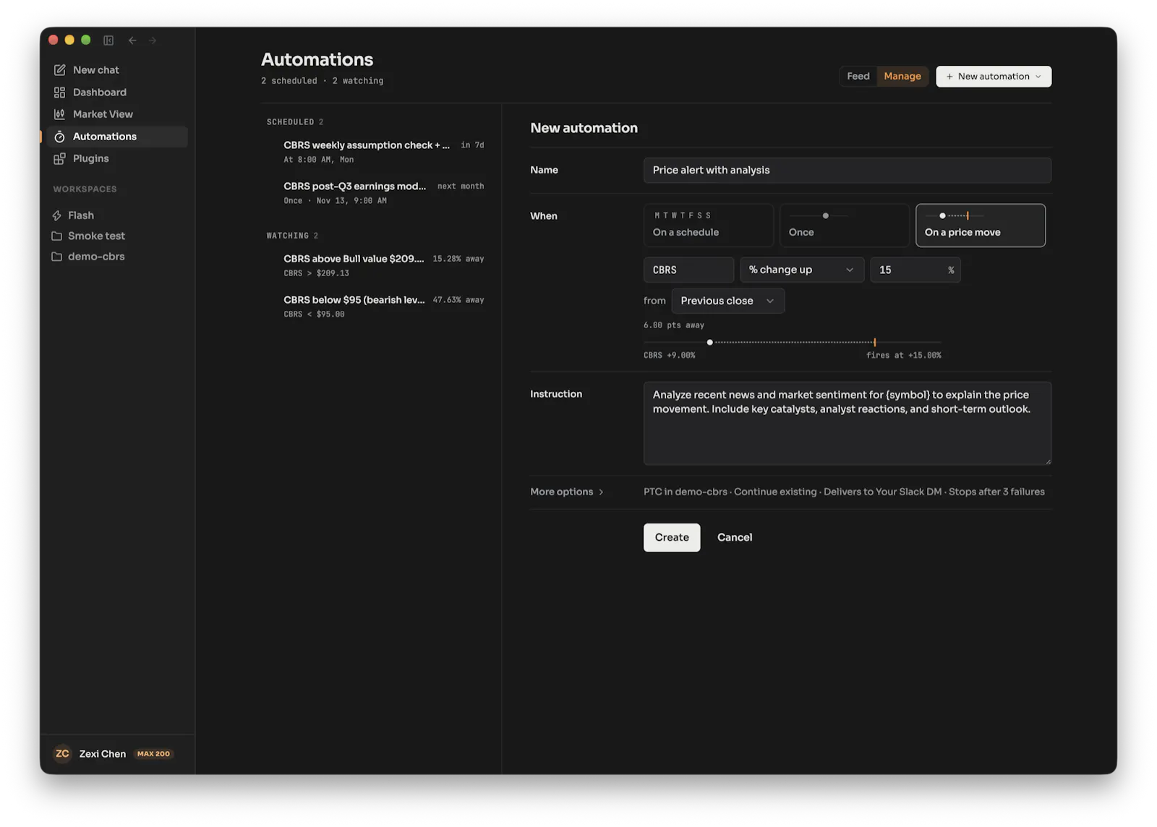Image resolution: width=1157 pixels, height=827 pixels.
Task: Select the 'On a schedule' trigger option
Action: [709, 226]
